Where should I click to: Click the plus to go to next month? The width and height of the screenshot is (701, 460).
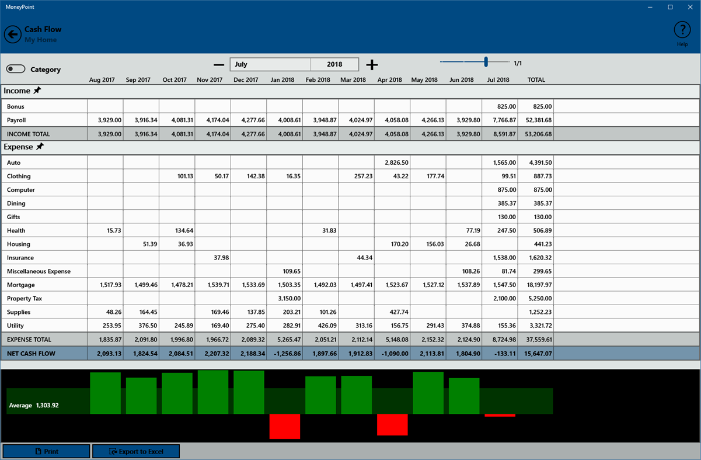[x=372, y=64]
